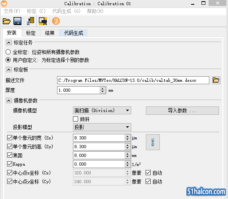The width and height of the screenshot is (228, 199).
Task: Click the Sy 8.300 value field
Action: pyautogui.click(x=99, y=147)
